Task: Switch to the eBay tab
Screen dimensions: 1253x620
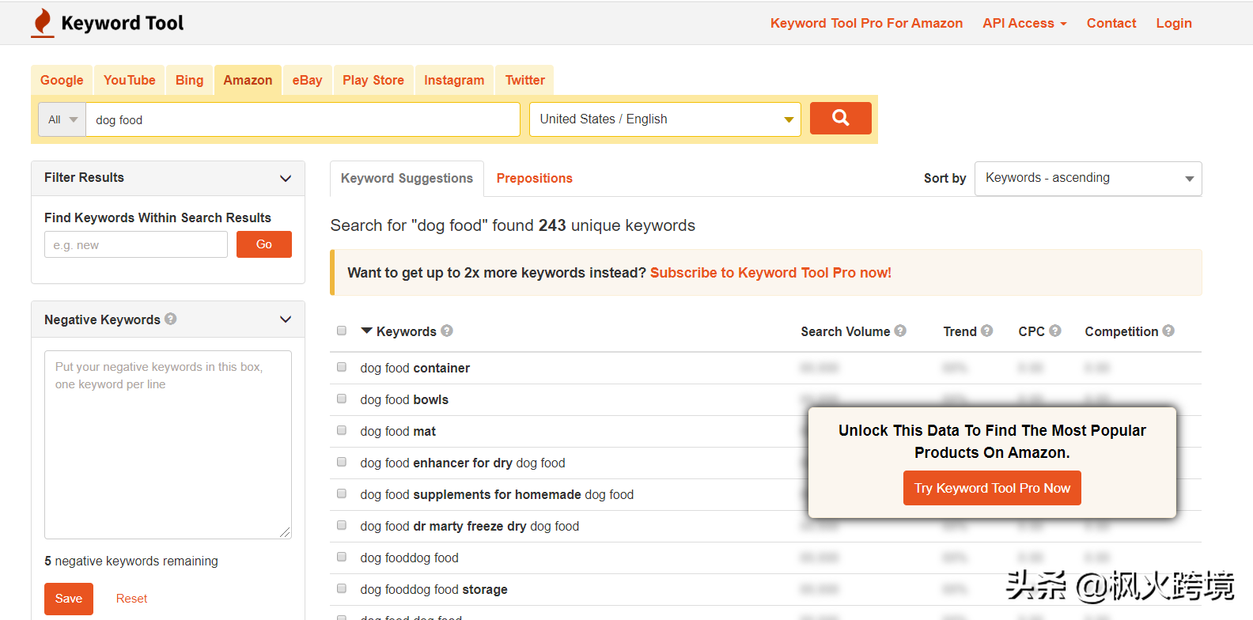Action: [307, 80]
